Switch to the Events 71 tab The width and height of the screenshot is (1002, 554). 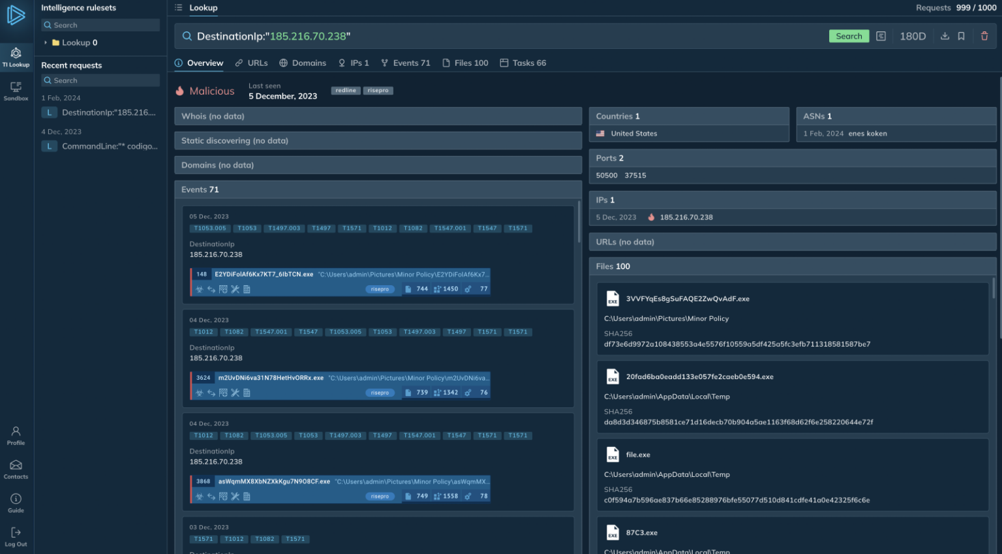405,63
